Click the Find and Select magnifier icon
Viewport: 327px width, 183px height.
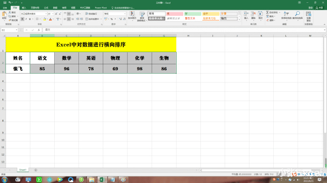(298, 14)
